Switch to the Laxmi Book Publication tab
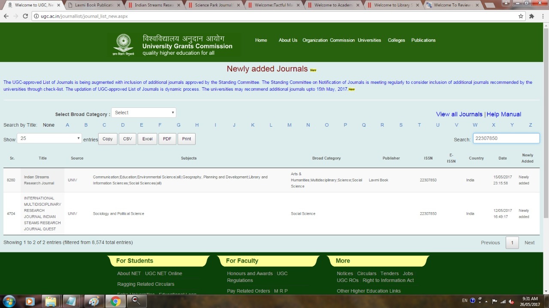 pos(94,5)
